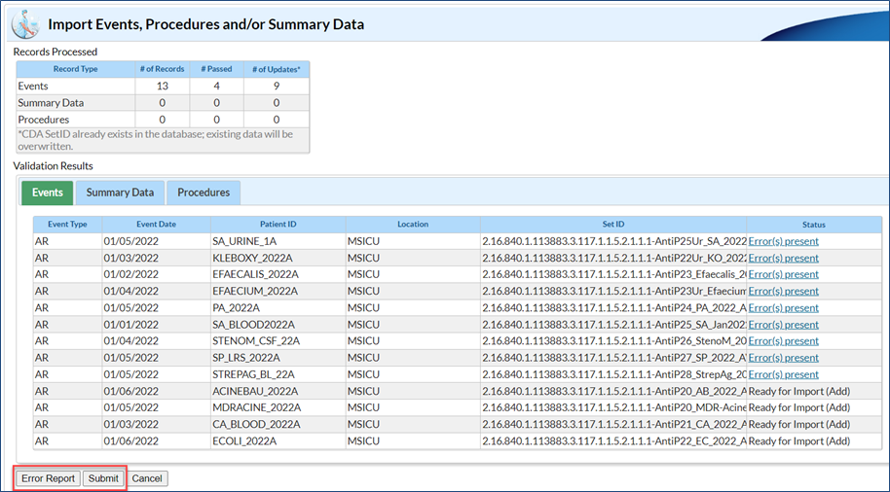Click Ready for Import status for MDRACINE_2022A

(799, 407)
